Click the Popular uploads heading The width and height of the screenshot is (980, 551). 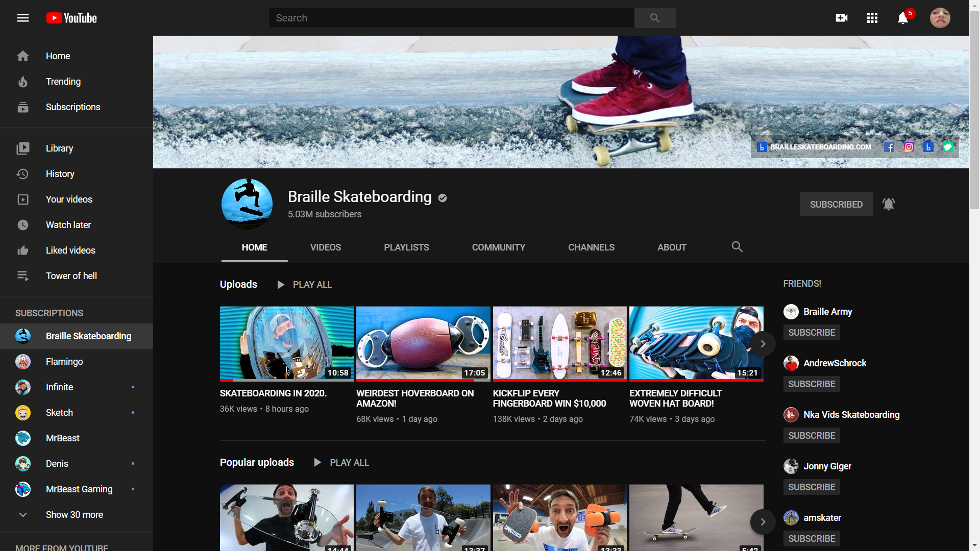pos(257,463)
